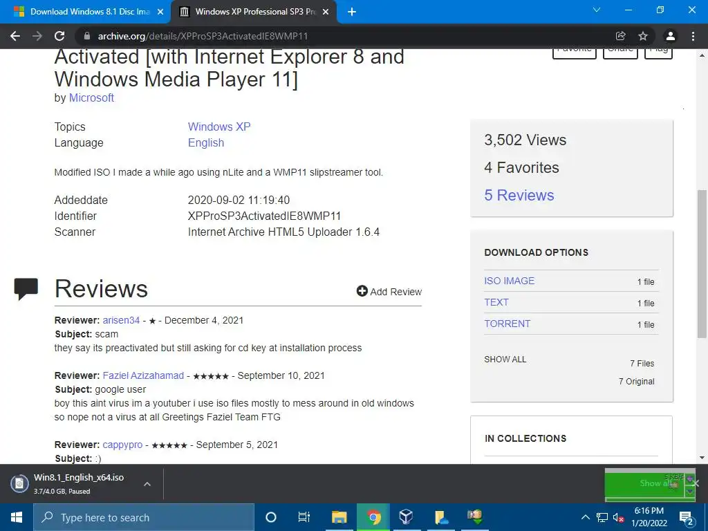Click the Add Review plus icon

click(362, 291)
